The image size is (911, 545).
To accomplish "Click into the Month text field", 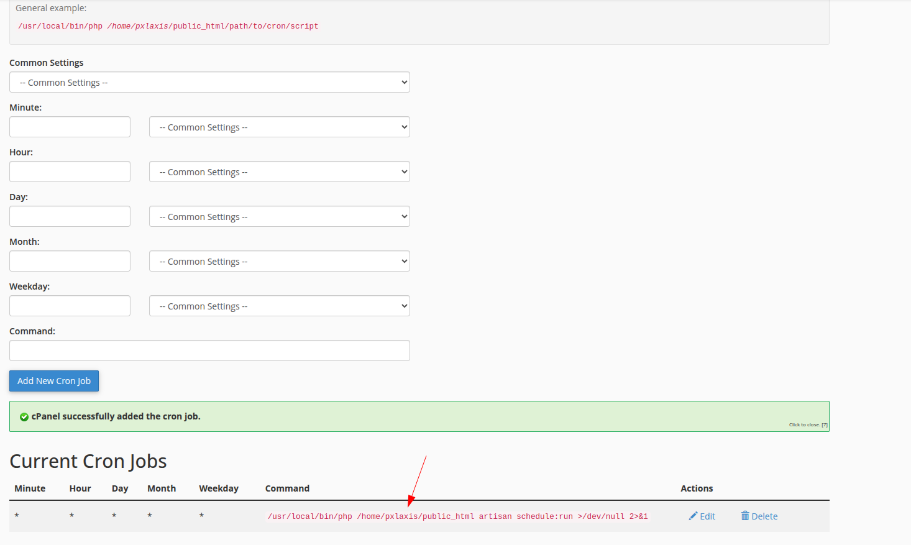I will pos(70,261).
